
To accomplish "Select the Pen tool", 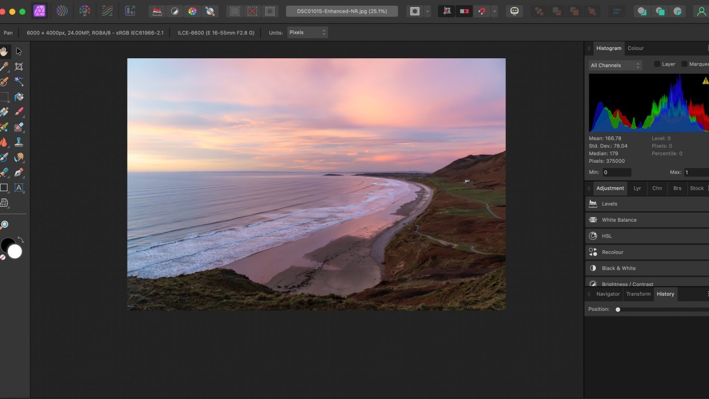I will 19,172.
